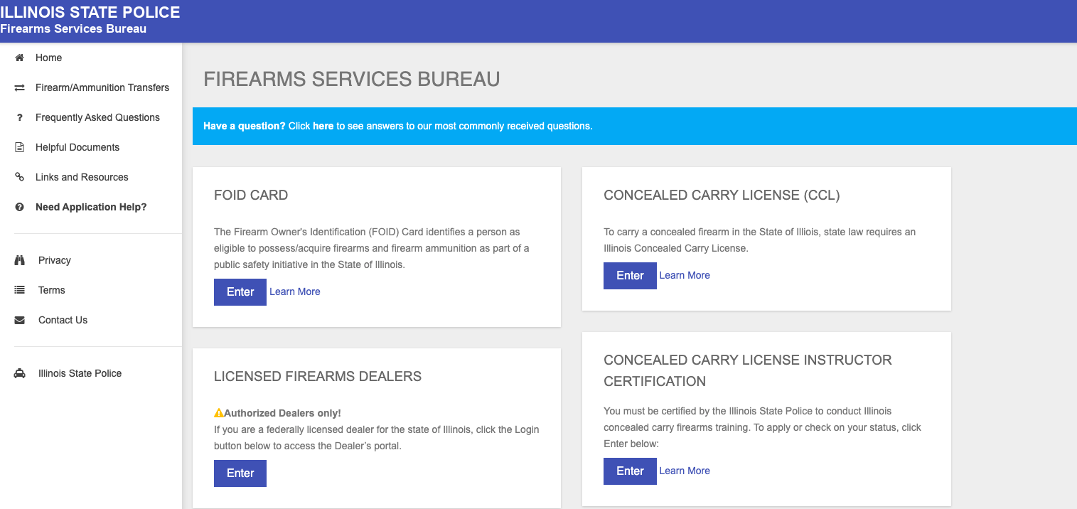Click the transfer arrows icon beside Firearm/Ammunition Transfers

pyautogui.click(x=20, y=87)
